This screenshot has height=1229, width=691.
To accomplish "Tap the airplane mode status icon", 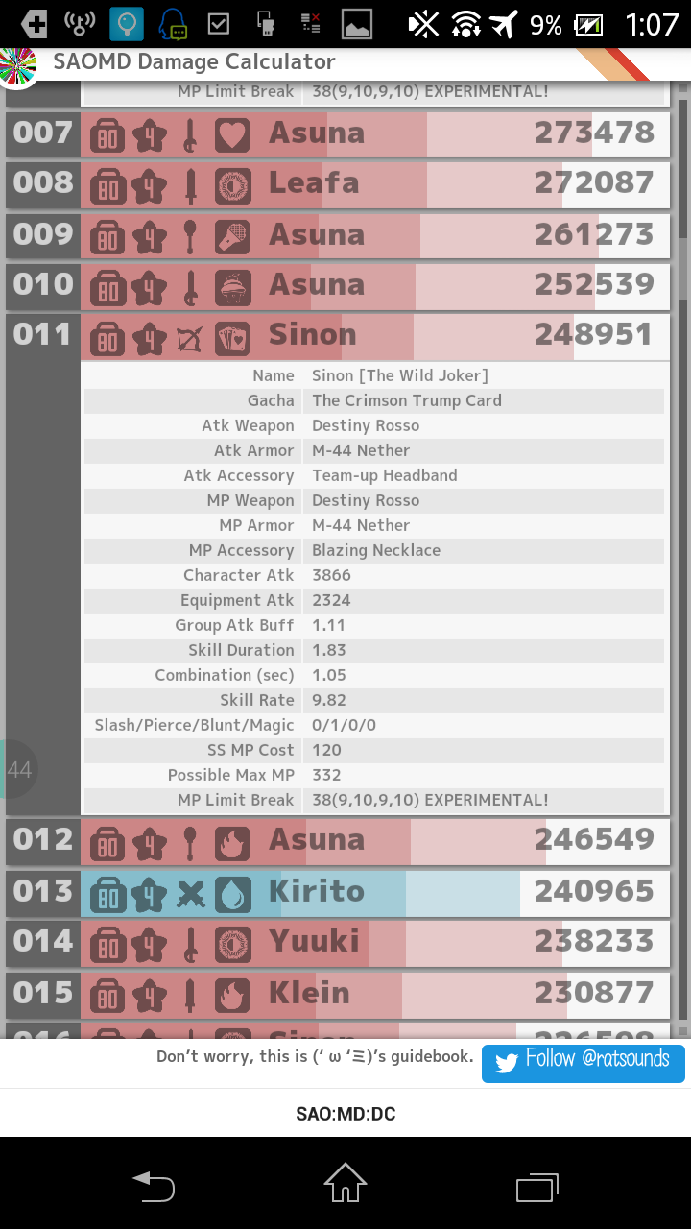I will point(504,24).
